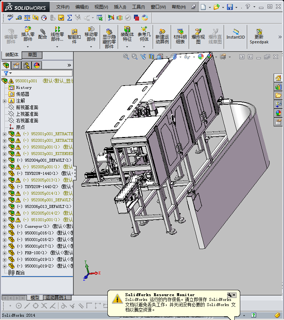
Task: Open DisplayManager tab icon
Action: tap(37, 65)
